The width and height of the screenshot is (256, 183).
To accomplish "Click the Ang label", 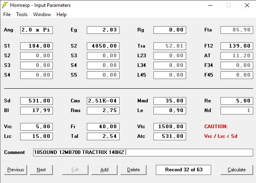I will (x=8, y=30).
